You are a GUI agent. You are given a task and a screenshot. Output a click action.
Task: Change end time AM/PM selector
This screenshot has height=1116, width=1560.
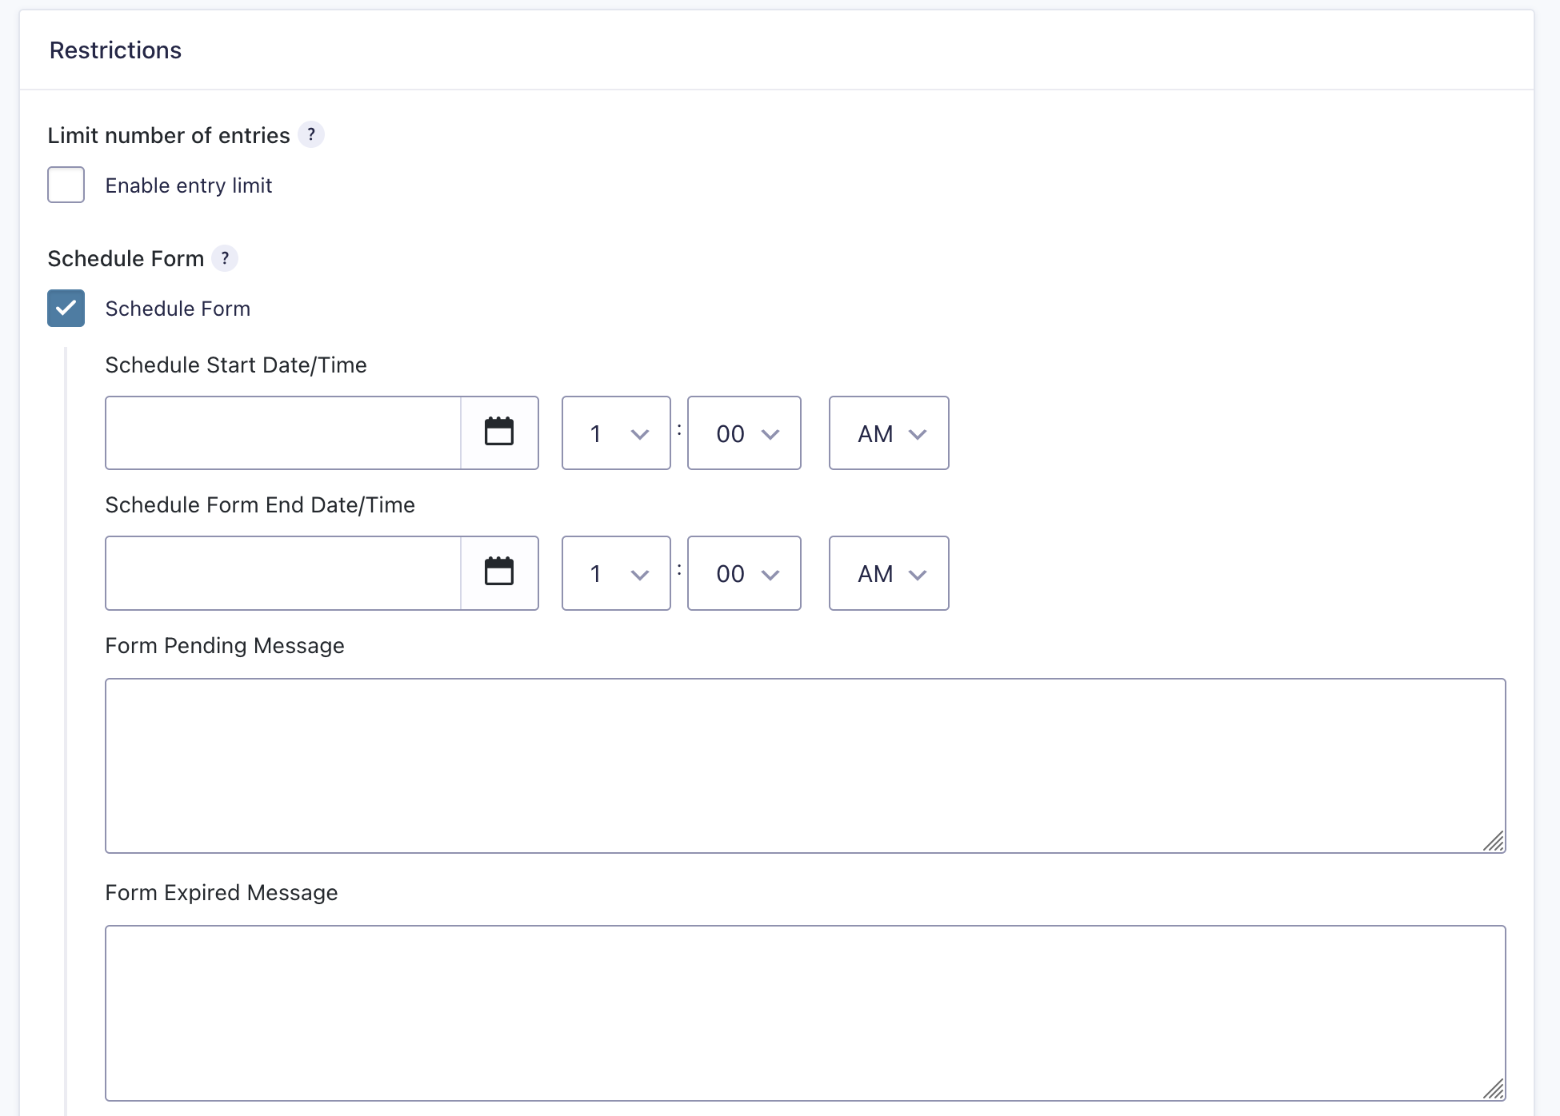click(889, 573)
